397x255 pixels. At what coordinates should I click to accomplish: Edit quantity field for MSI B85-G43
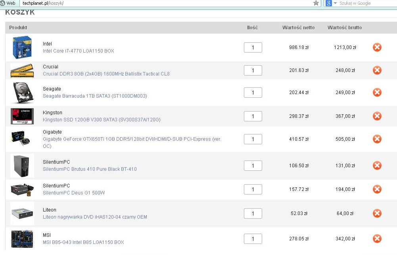pyautogui.click(x=253, y=239)
